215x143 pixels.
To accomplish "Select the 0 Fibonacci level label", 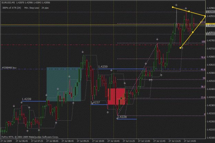I will (x=204, y=114).
